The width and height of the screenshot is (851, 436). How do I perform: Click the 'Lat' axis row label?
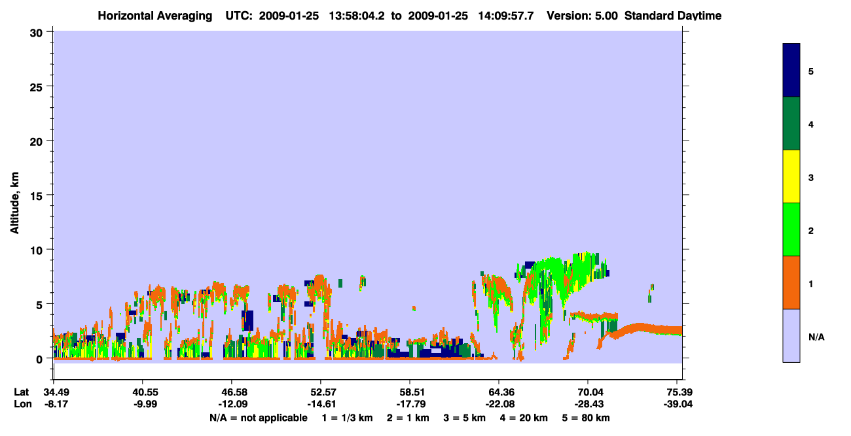click(22, 392)
